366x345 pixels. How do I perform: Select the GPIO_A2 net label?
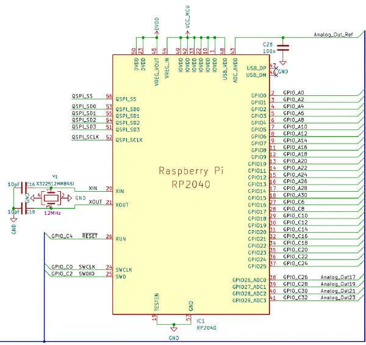click(293, 100)
